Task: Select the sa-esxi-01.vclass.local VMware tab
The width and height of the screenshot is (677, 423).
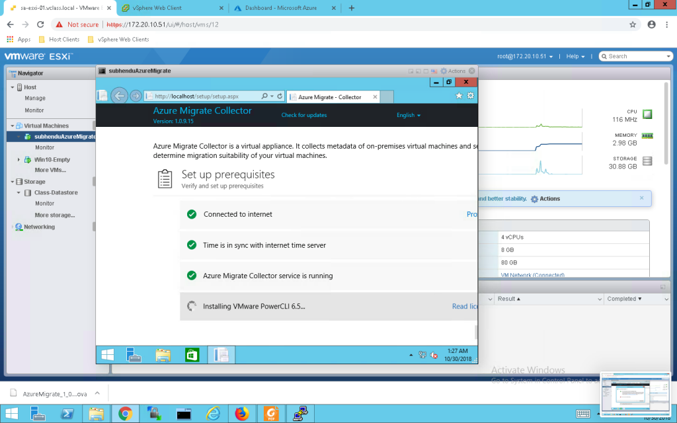Action: click(60, 8)
